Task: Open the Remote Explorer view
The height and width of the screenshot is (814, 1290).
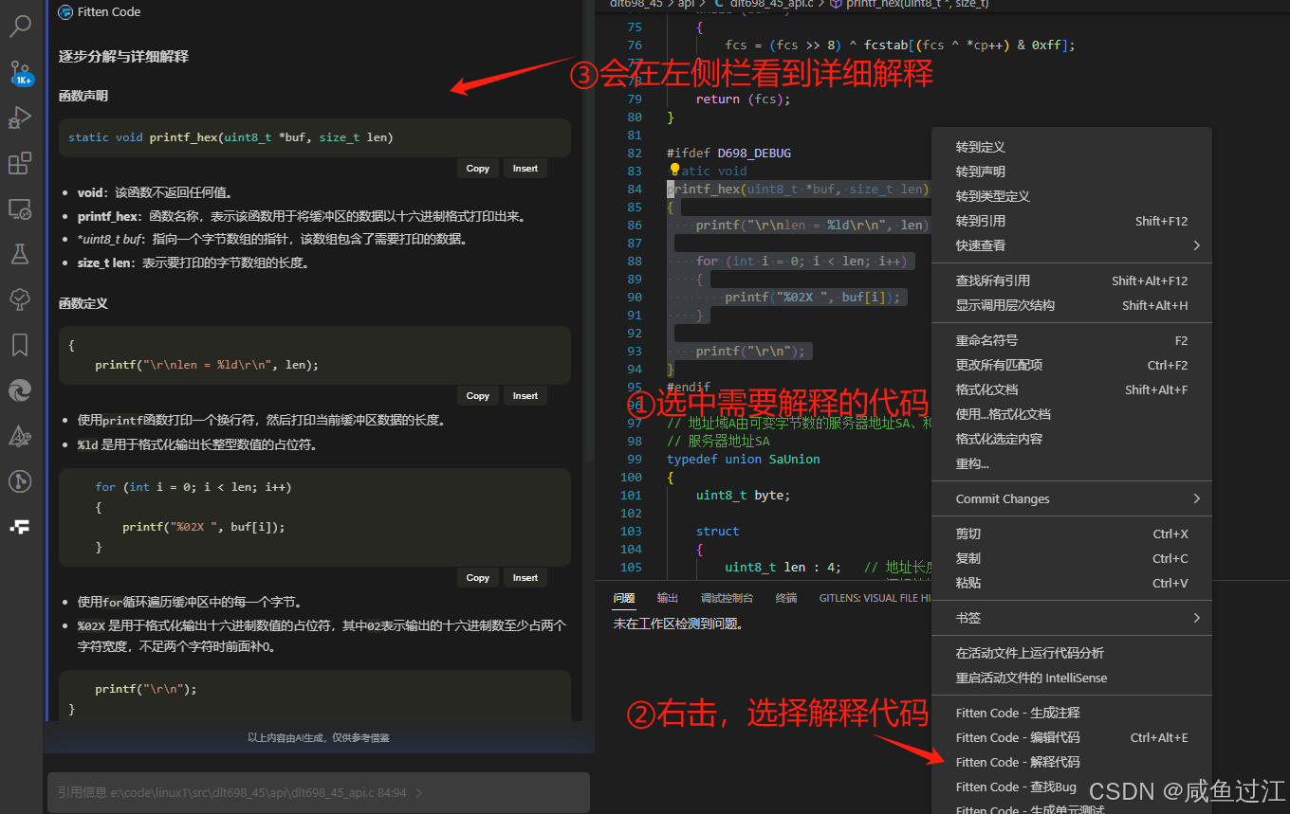Action: [x=20, y=208]
